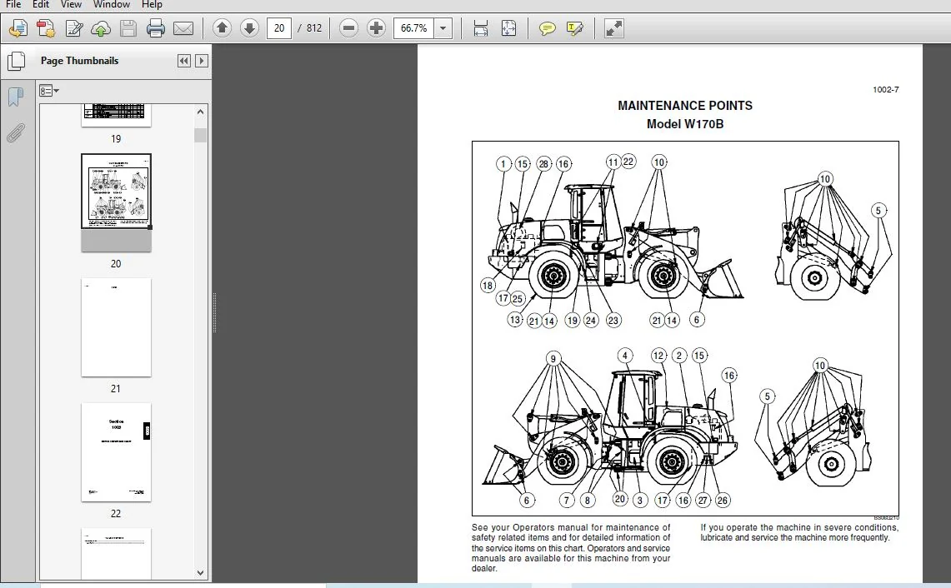Select the page 22 thumbnail
The image size is (951, 588).
(x=117, y=452)
